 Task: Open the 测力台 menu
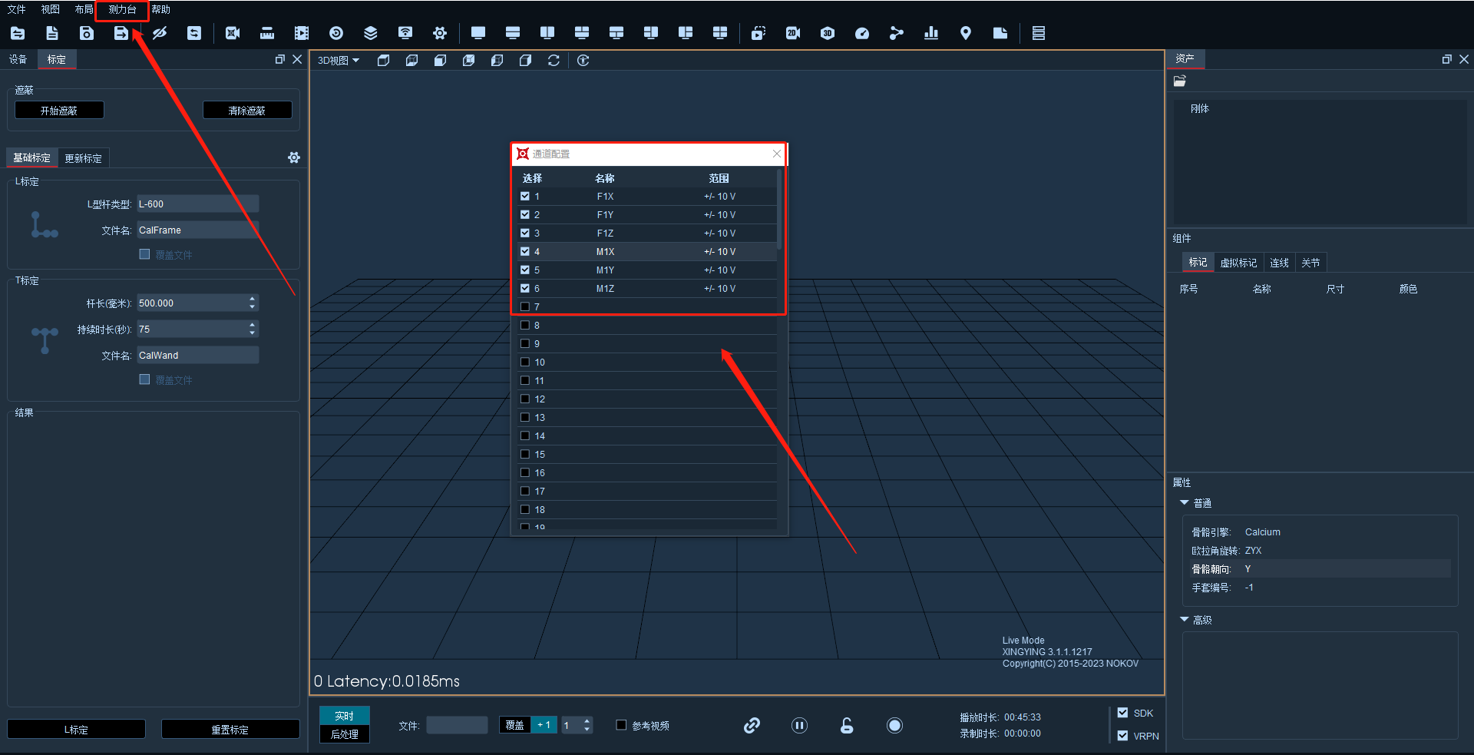tap(122, 9)
